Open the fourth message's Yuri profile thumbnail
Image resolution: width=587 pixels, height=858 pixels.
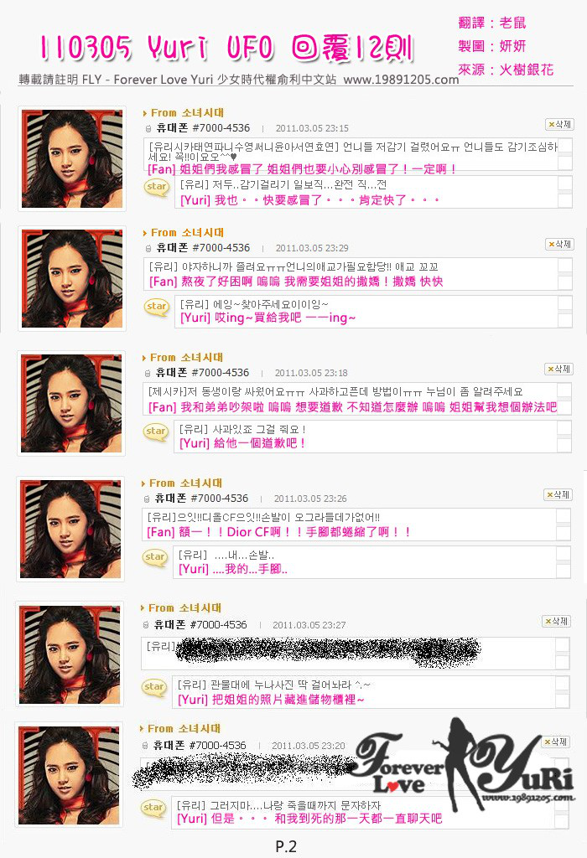pos(70,530)
